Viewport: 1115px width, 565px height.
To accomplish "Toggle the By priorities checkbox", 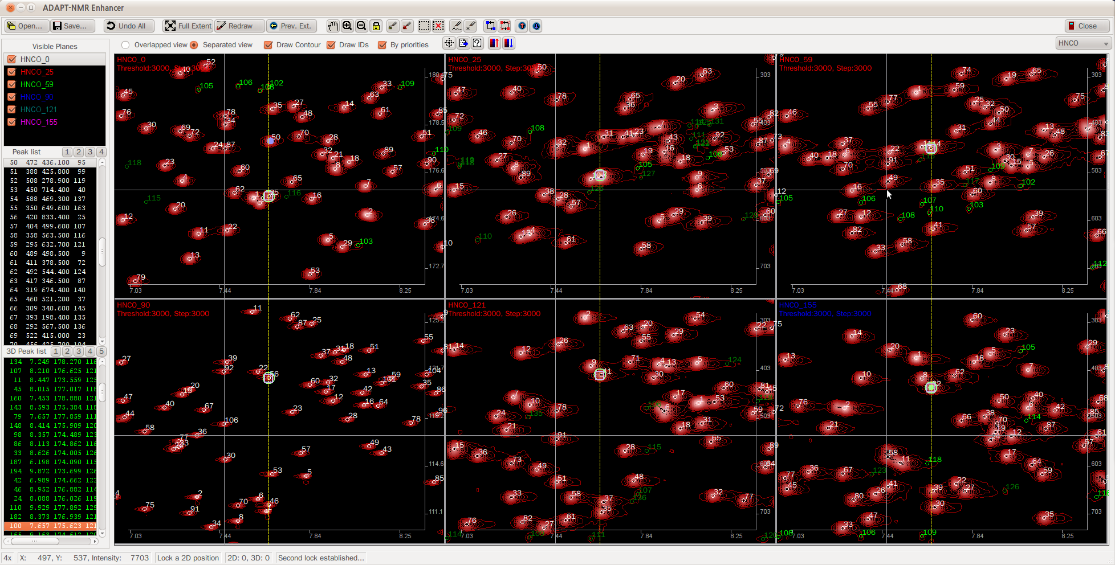I will click(x=382, y=45).
